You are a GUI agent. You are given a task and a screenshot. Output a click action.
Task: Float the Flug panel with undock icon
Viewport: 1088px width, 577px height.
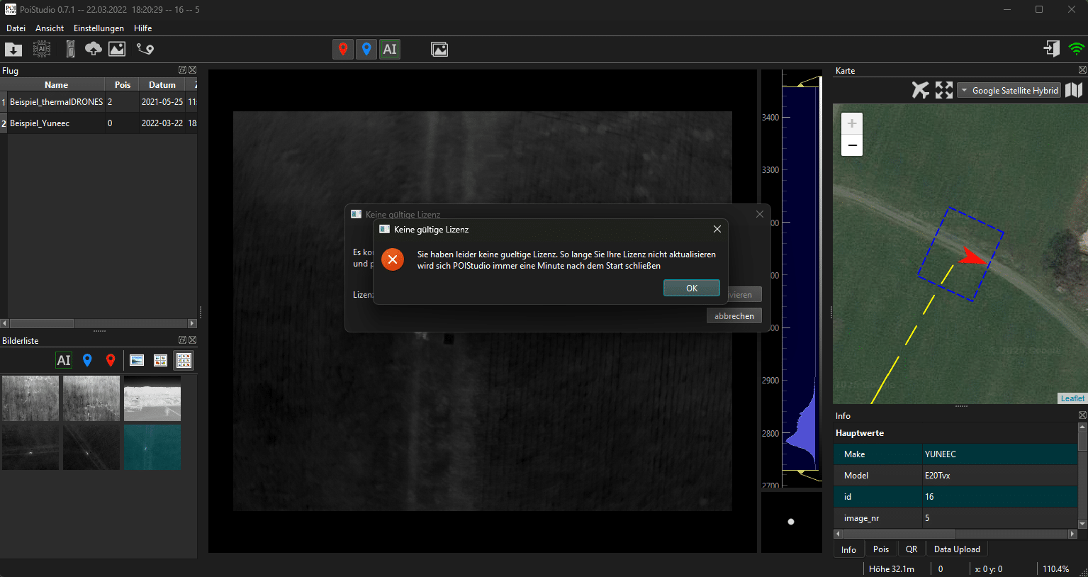(182, 70)
